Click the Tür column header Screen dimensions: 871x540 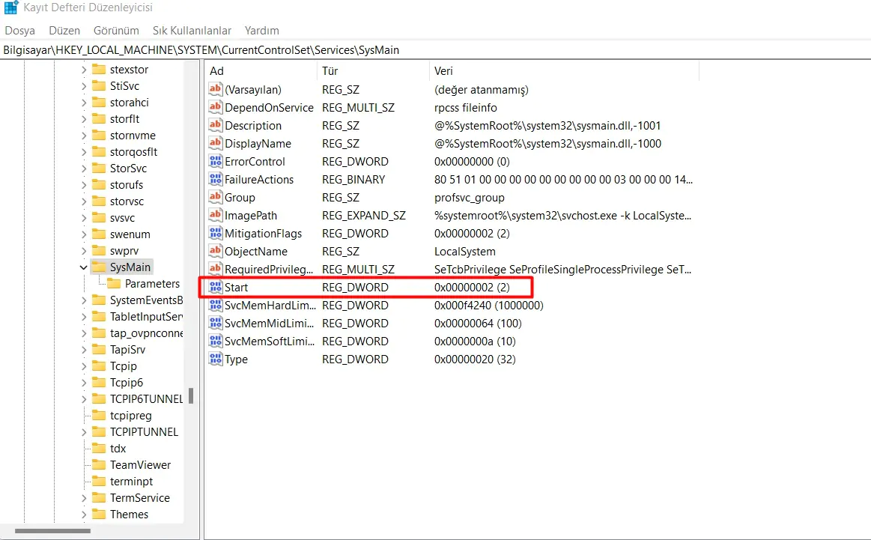pyautogui.click(x=330, y=70)
